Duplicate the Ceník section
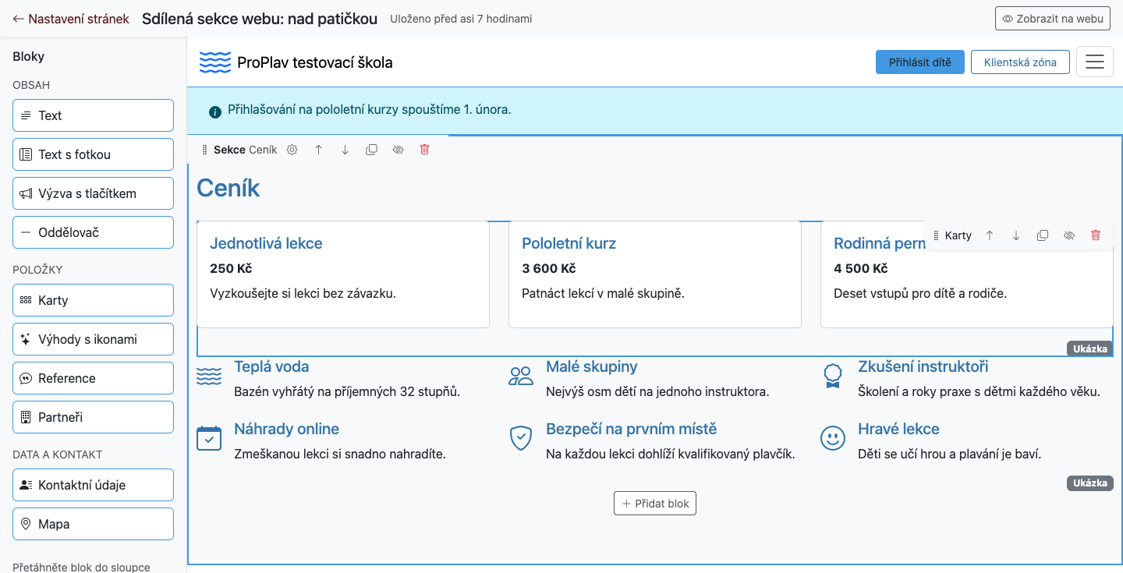The image size is (1123, 573). coord(371,150)
